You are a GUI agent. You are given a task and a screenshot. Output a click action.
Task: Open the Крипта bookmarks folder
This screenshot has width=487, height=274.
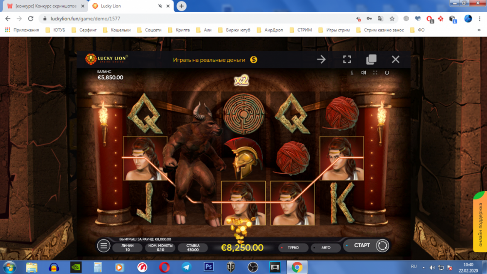coord(181,30)
